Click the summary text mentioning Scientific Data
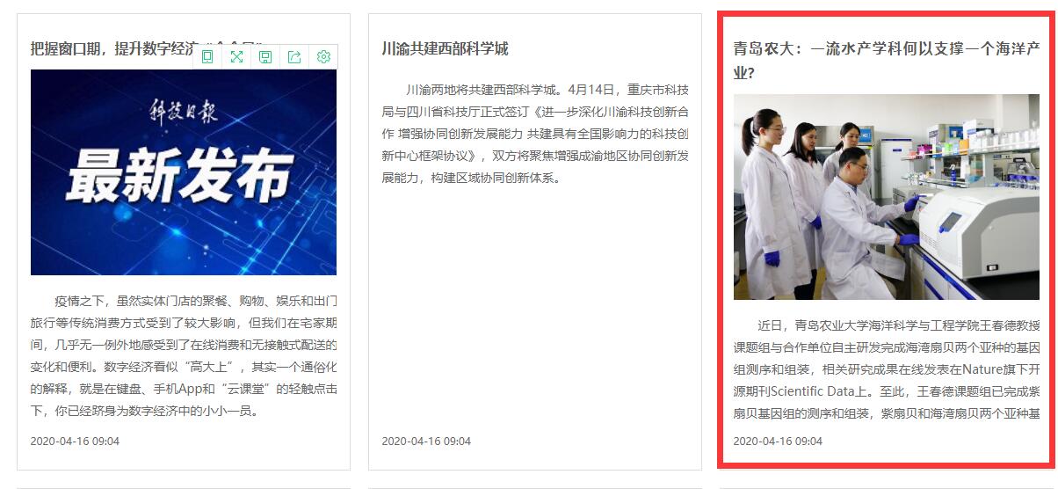The height and width of the screenshot is (489, 1058). pos(887,369)
